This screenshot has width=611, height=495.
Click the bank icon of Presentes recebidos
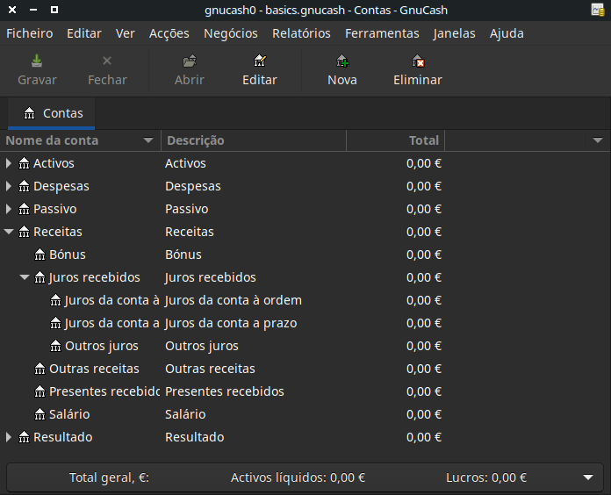(x=40, y=391)
